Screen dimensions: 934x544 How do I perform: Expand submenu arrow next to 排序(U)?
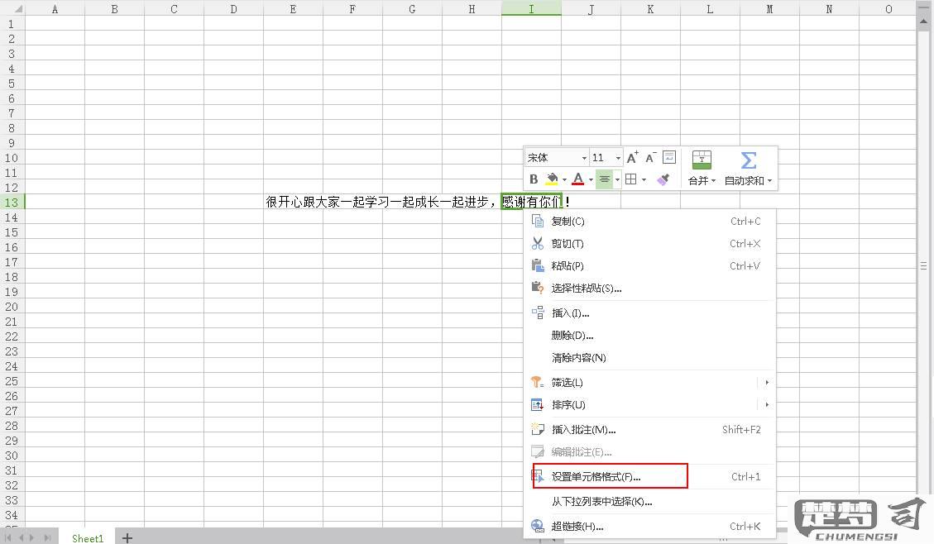point(767,405)
